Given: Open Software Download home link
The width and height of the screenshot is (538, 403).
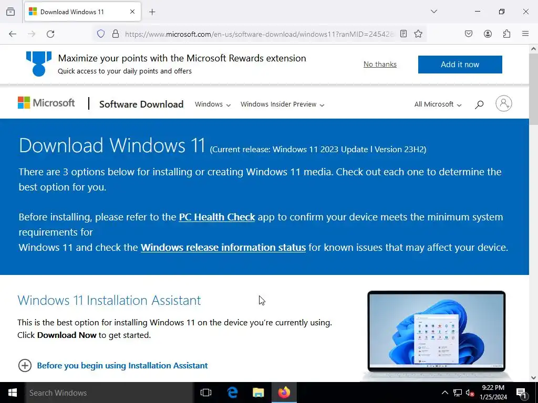Looking at the screenshot, I should [x=141, y=104].
